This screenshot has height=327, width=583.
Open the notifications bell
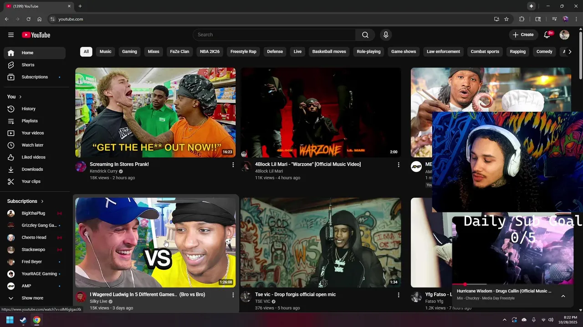[x=547, y=35]
